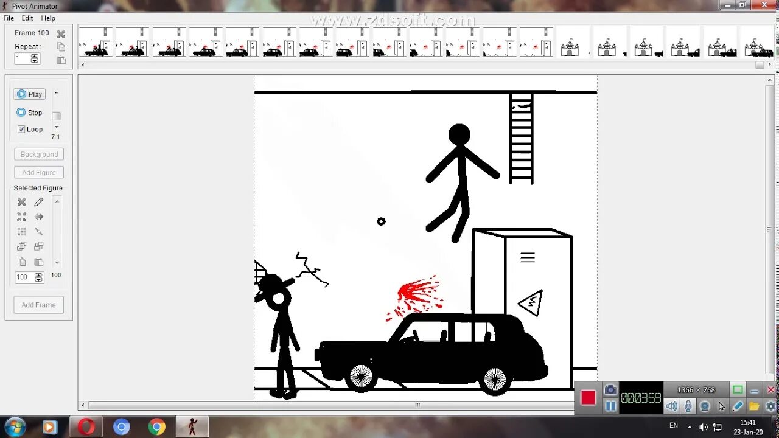Copy the current frame icon
This screenshot has width=779, height=438.
[x=61, y=47]
